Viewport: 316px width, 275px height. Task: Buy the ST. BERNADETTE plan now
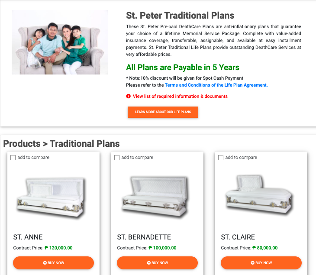(157, 263)
